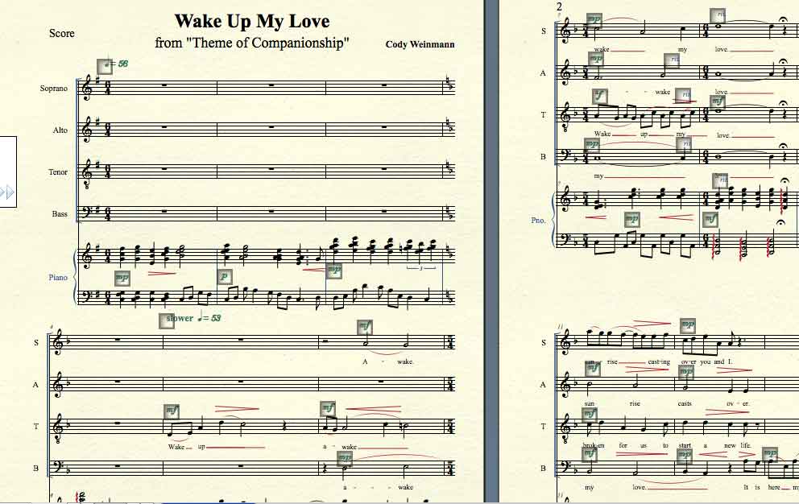This screenshot has height=504, width=799.
Task: Select the tempo mark handle beside '= 56'
Action: click(x=105, y=66)
